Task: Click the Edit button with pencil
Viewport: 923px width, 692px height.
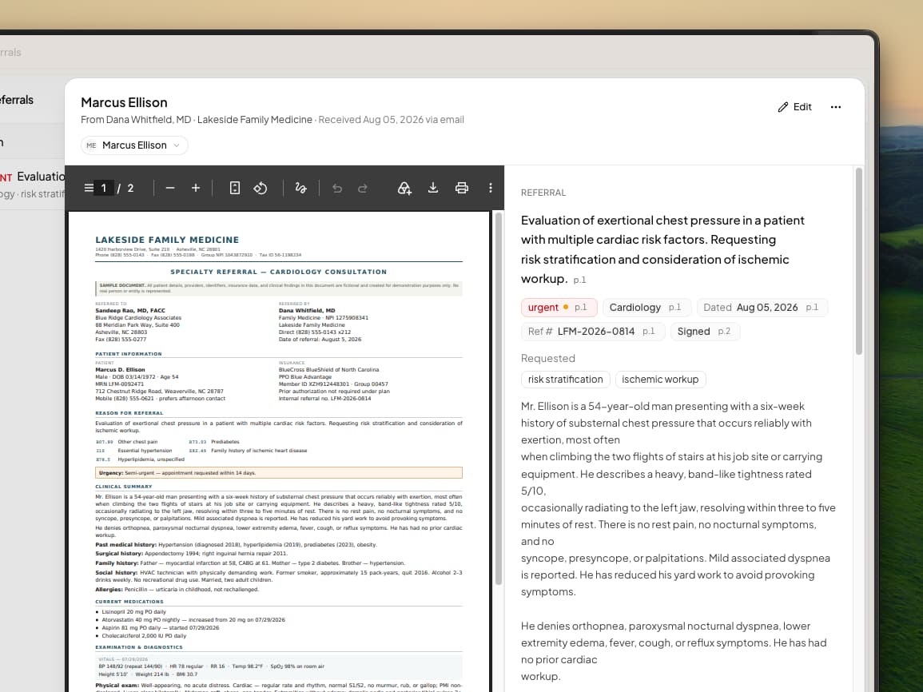Action: 794,106
